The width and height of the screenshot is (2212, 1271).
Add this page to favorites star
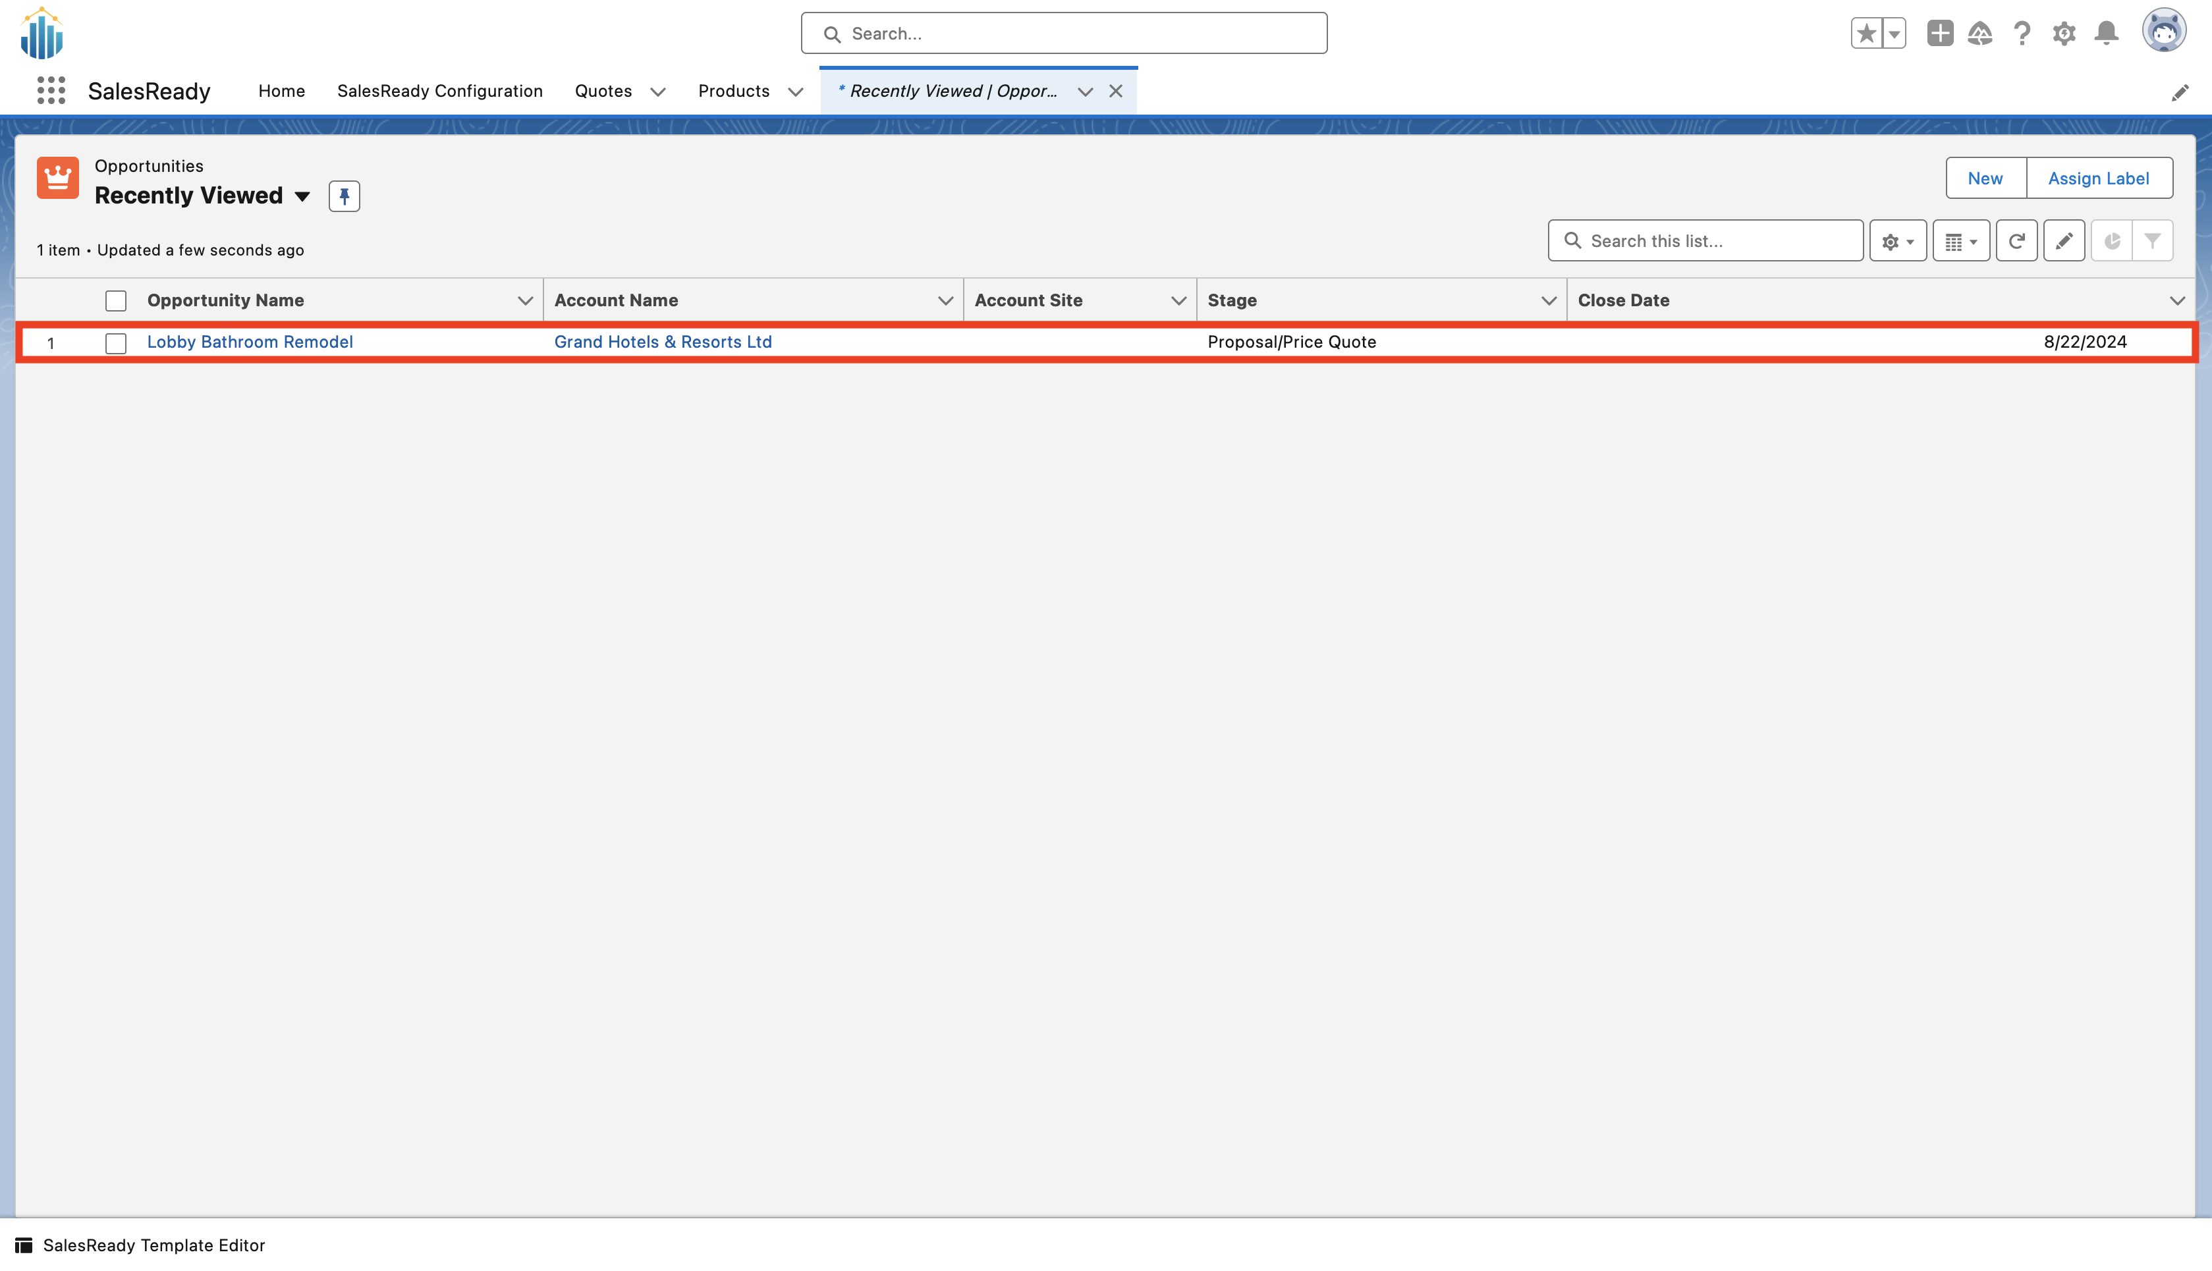[1866, 33]
